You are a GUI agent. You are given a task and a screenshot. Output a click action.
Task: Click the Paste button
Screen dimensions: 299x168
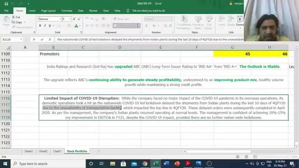(6, 21)
